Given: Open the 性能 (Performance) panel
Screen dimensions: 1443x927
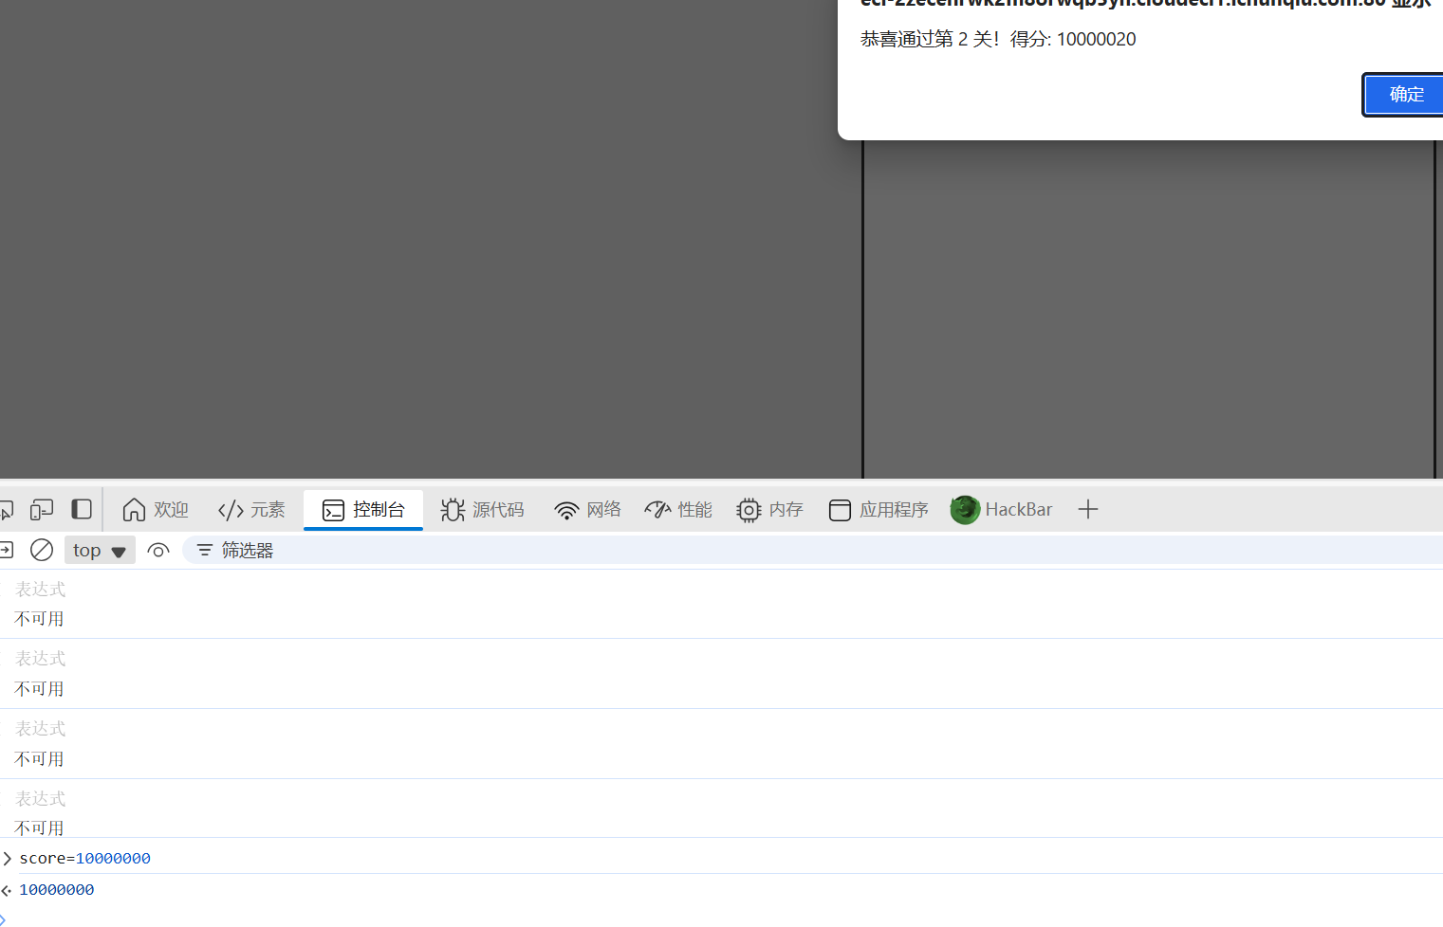Looking at the screenshot, I should pos(678,510).
